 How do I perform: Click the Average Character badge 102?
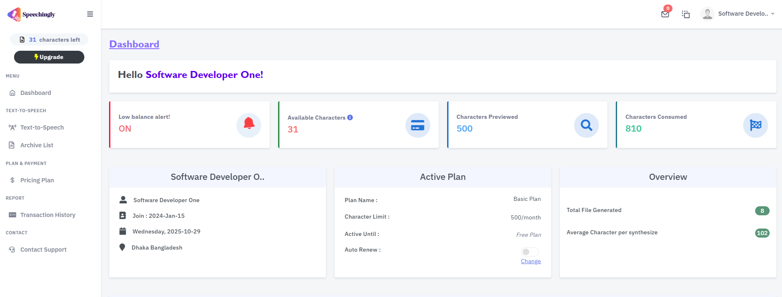(x=762, y=233)
